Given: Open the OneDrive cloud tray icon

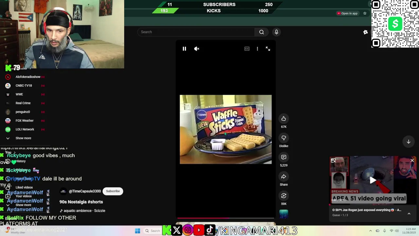Looking at the screenshot, I should (x=377, y=231).
